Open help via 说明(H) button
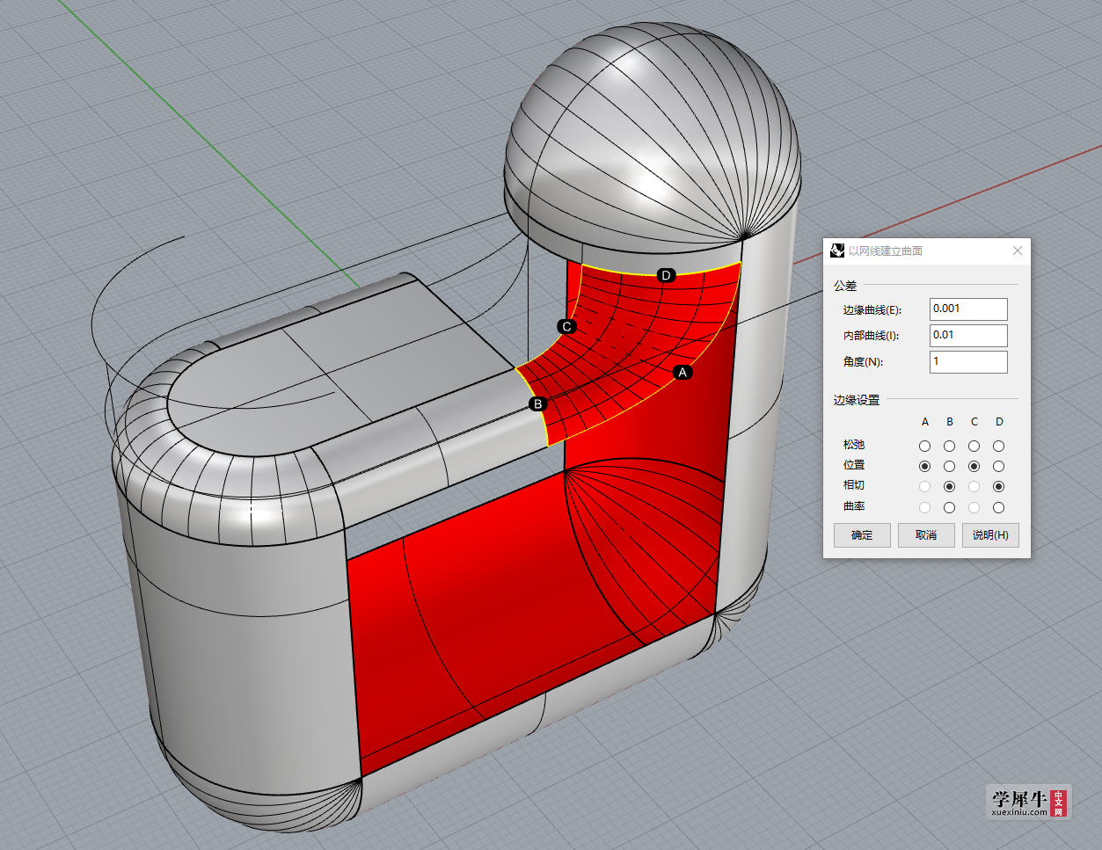The image size is (1102, 850). click(990, 535)
